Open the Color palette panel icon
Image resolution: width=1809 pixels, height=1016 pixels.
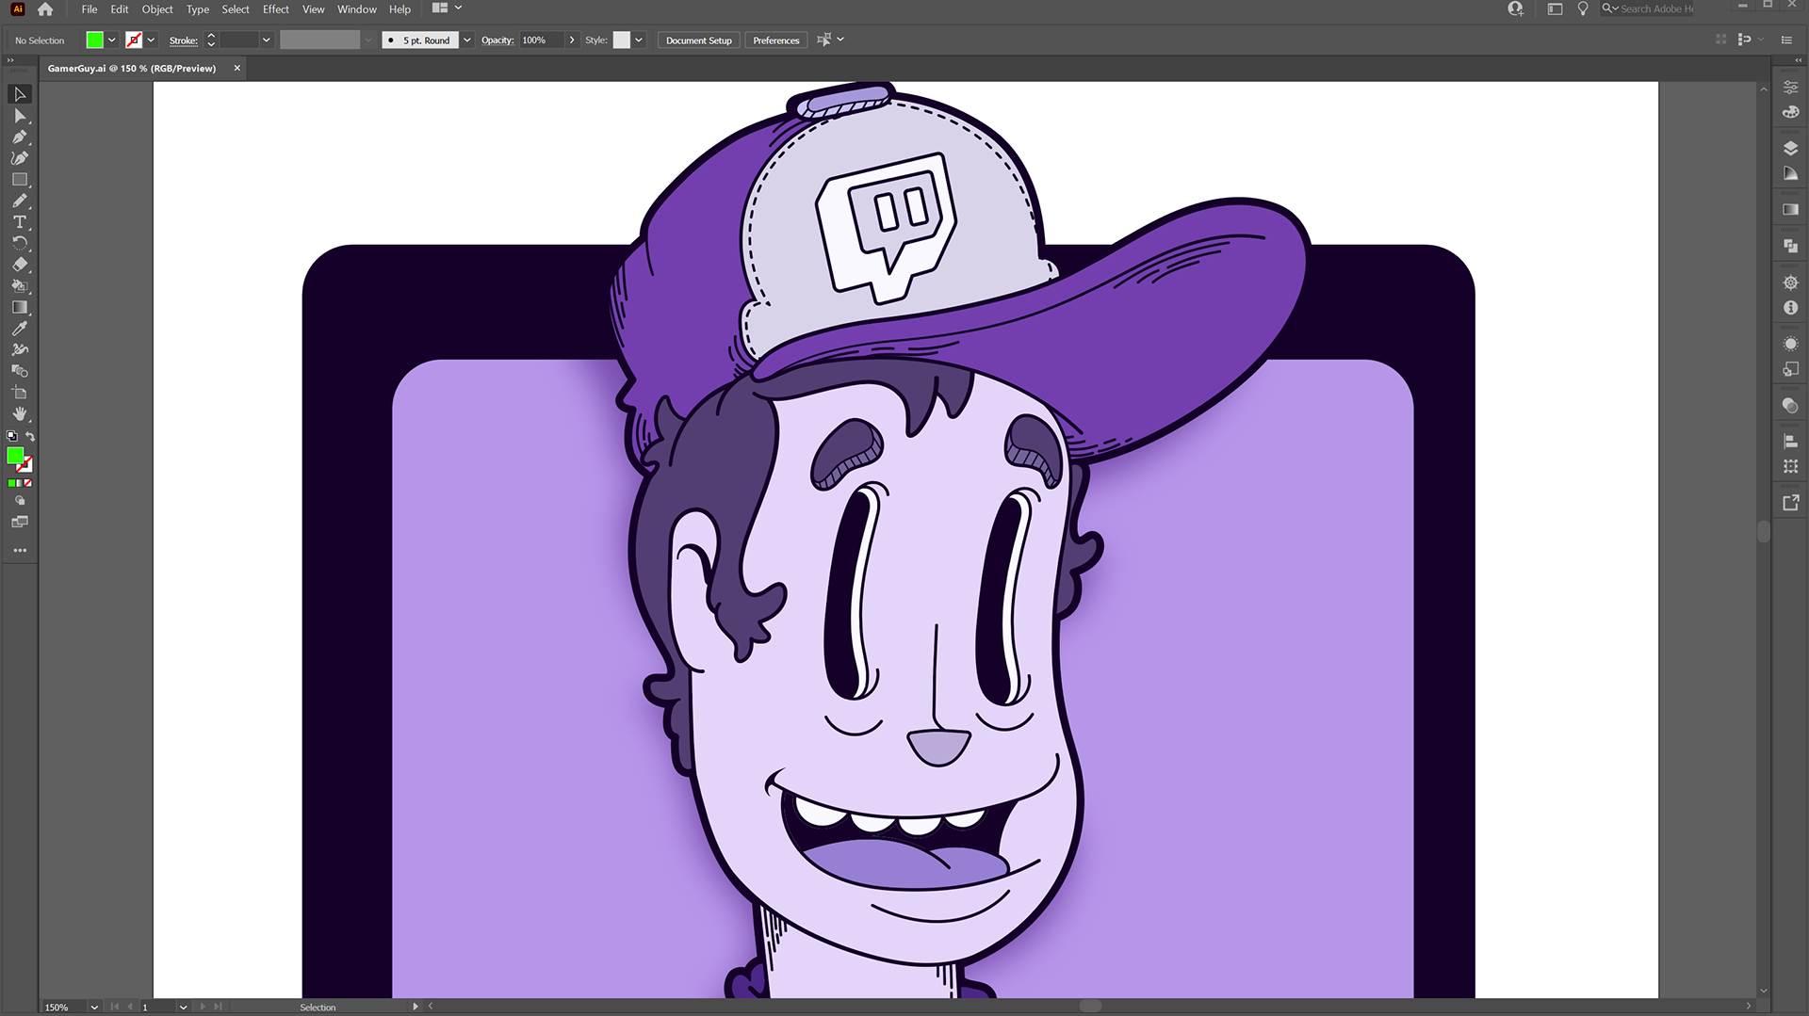pyautogui.click(x=1790, y=112)
